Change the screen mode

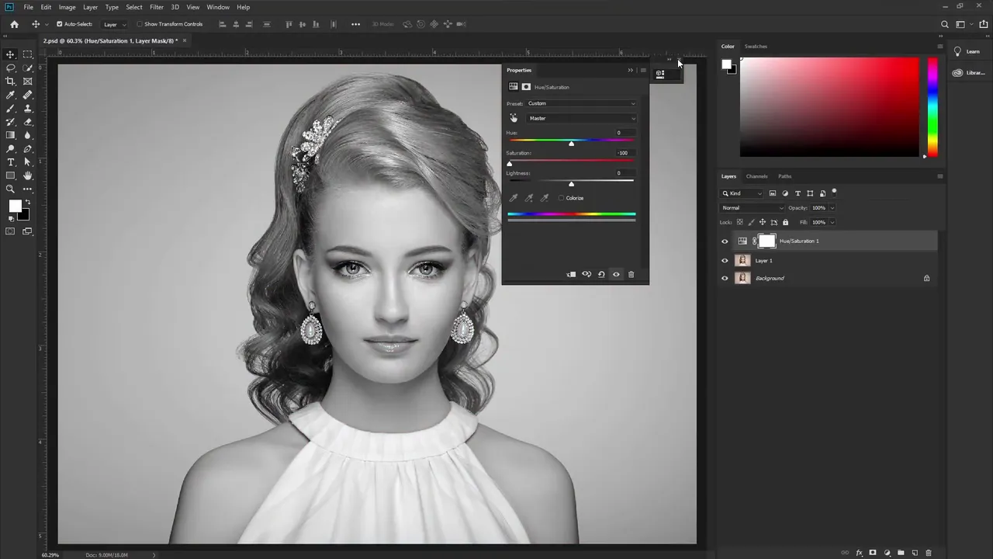(x=28, y=231)
